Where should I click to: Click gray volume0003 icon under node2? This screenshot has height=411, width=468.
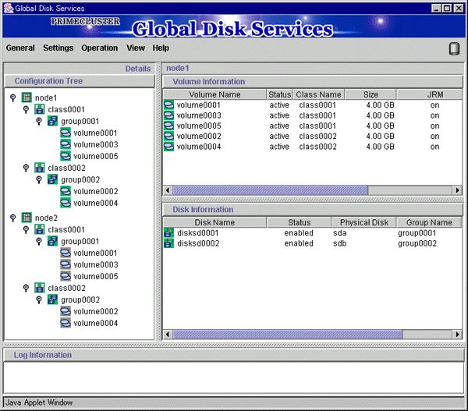point(66,264)
